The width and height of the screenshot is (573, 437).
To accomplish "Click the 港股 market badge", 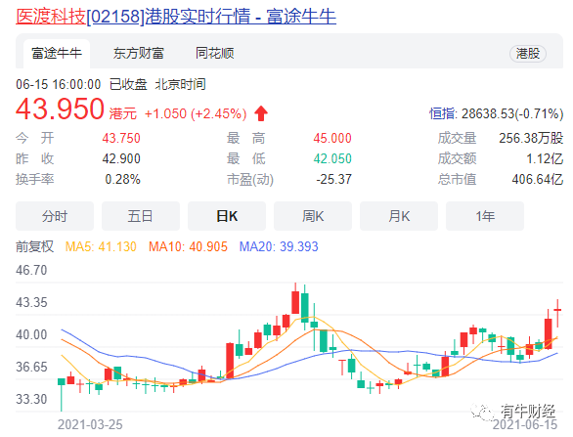I will coord(528,54).
